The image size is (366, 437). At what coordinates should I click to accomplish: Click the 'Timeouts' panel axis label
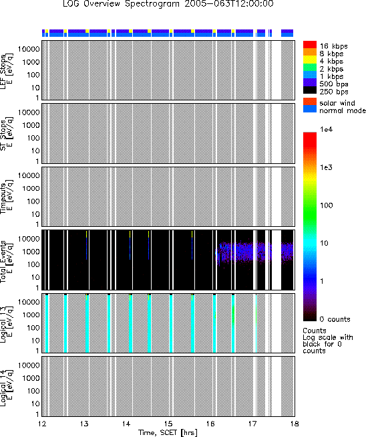[3, 198]
